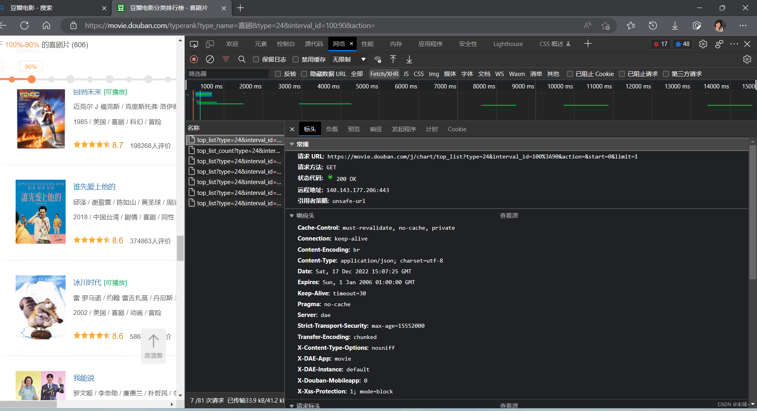Check 已阻止 Cookie checkbox
The height and width of the screenshot is (411, 757).
[x=570, y=74]
